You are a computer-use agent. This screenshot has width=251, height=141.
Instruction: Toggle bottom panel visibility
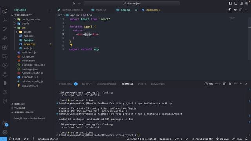[x=236, y=4]
